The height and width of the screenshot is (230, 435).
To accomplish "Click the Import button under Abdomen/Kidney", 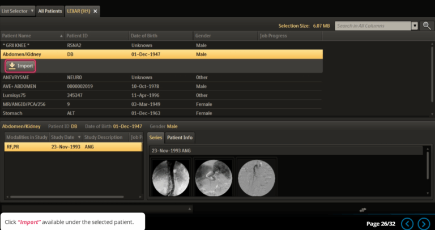I will (21, 66).
